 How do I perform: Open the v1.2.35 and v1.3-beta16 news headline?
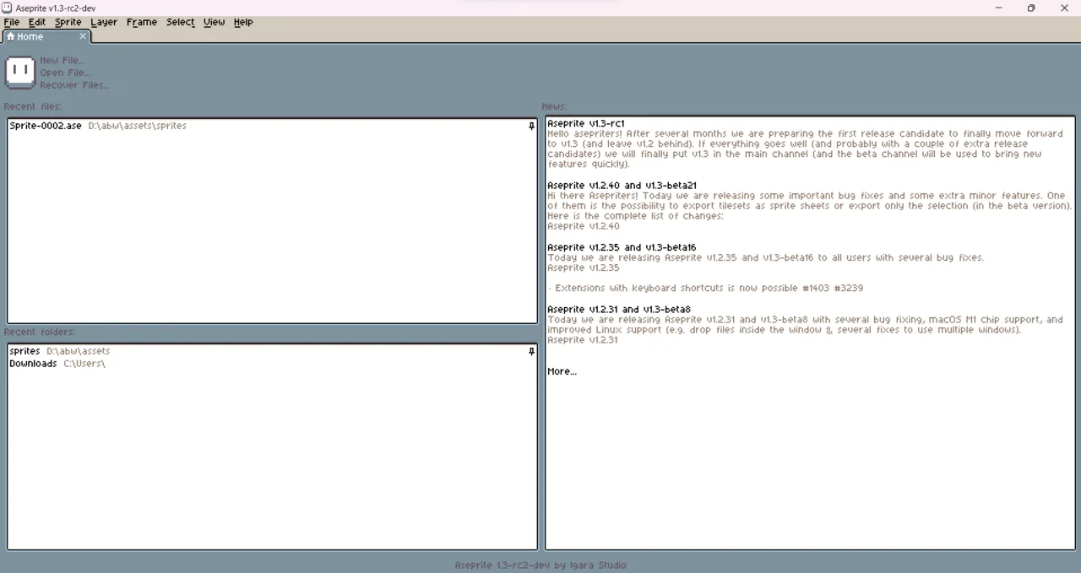point(622,247)
